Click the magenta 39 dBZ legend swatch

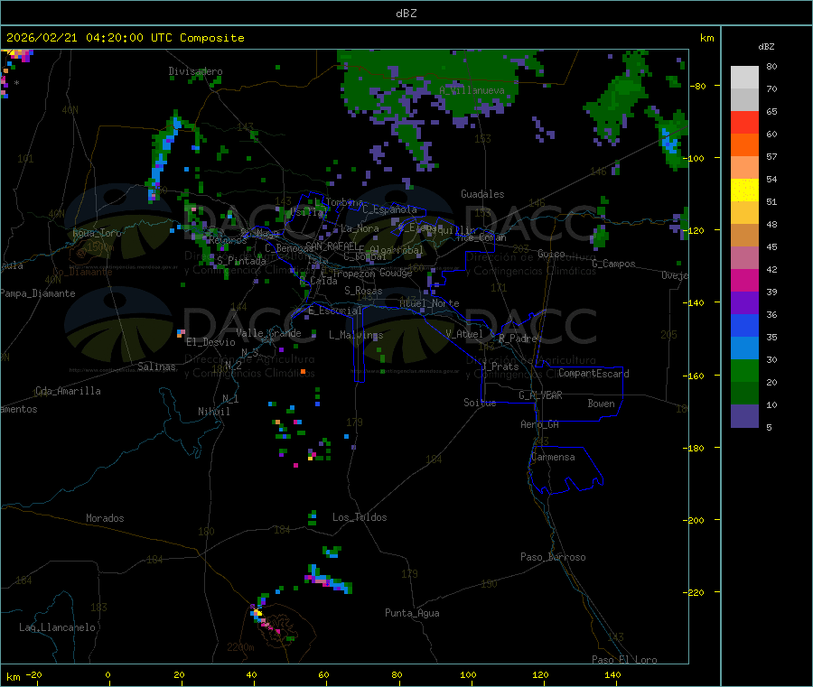[x=744, y=280]
